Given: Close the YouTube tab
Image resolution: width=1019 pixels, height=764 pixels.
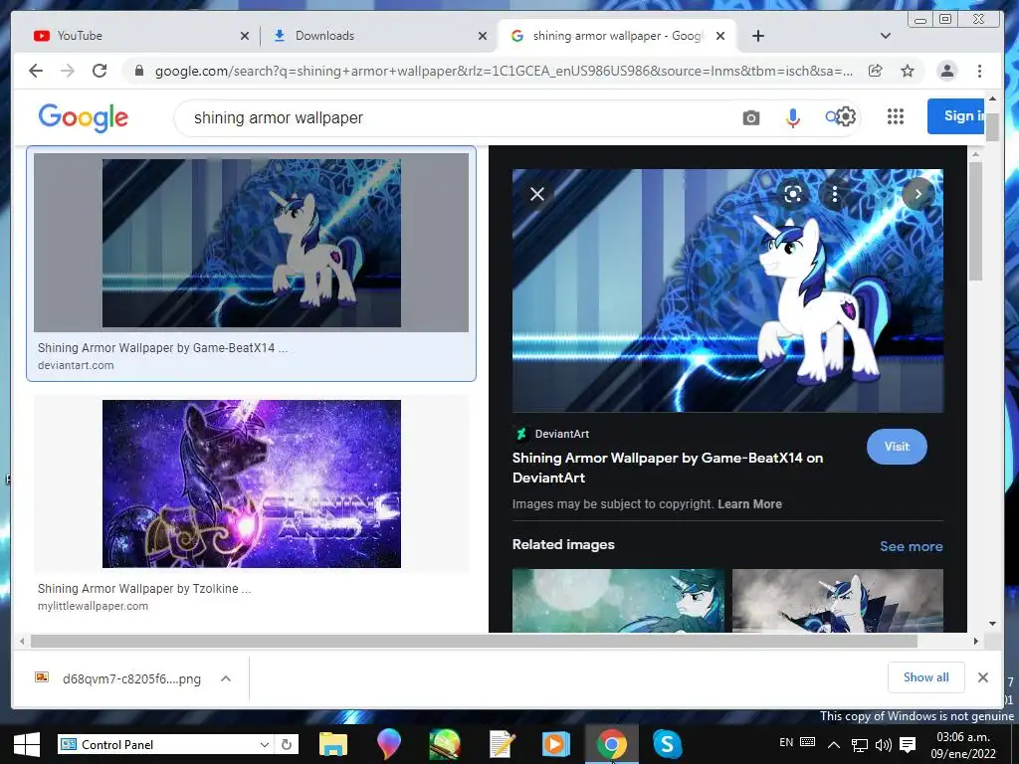Looking at the screenshot, I should [x=245, y=37].
